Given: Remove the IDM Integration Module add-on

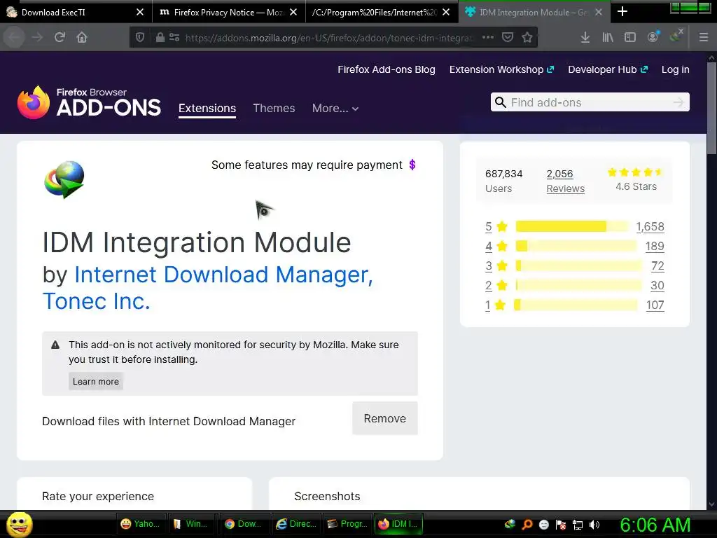Looking at the screenshot, I should click(x=385, y=418).
